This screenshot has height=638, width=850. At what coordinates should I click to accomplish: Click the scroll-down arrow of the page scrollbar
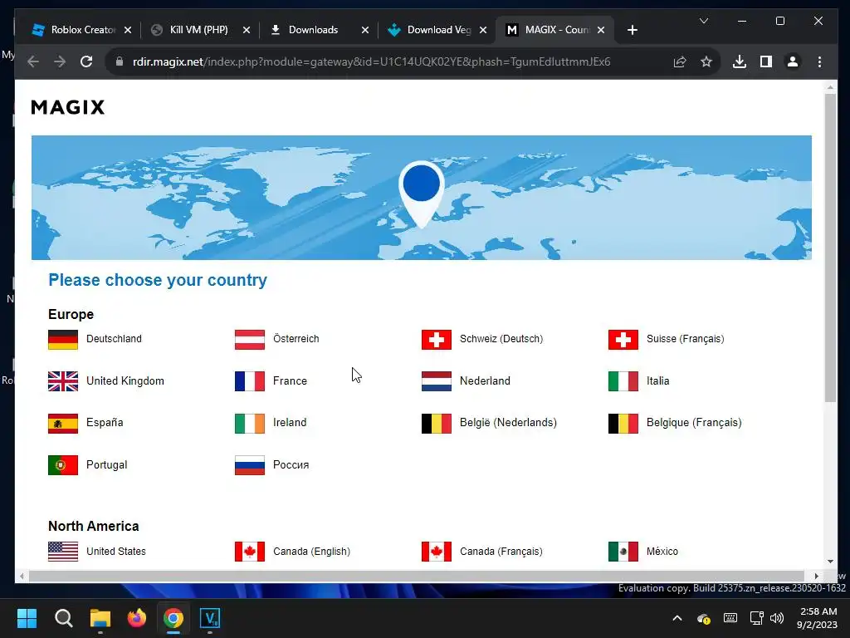(830, 562)
